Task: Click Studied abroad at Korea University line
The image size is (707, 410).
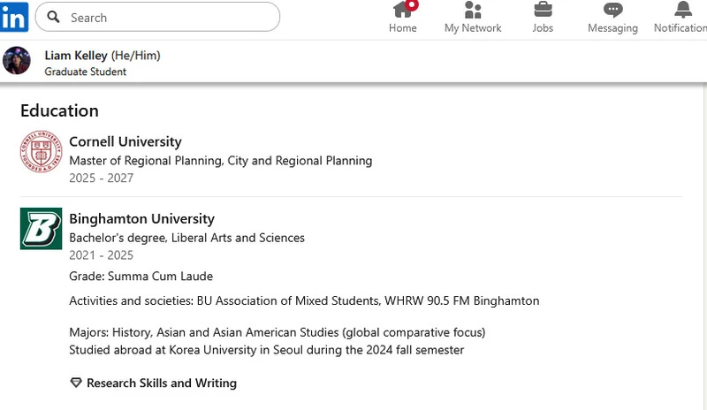Action: tap(267, 350)
